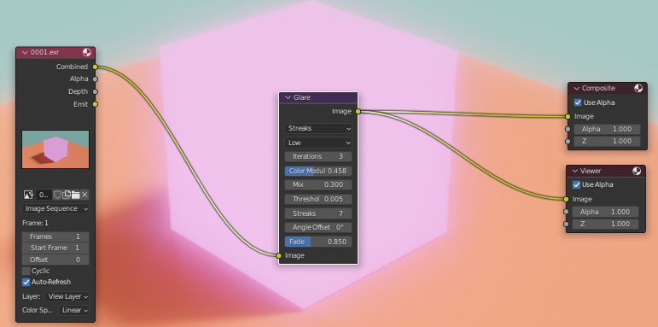Select the Viewer node title
The width and height of the screenshot is (658, 327).
591,171
